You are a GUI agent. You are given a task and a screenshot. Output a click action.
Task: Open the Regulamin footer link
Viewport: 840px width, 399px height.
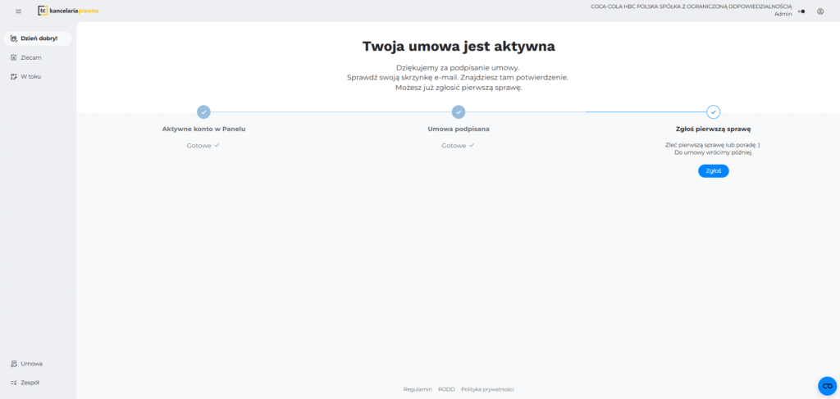pos(418,389)
